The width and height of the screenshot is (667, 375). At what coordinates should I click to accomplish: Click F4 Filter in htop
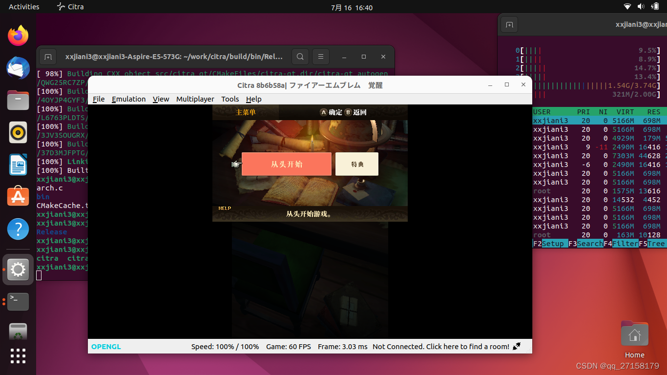pyautogui.click(x=621, y=244)
